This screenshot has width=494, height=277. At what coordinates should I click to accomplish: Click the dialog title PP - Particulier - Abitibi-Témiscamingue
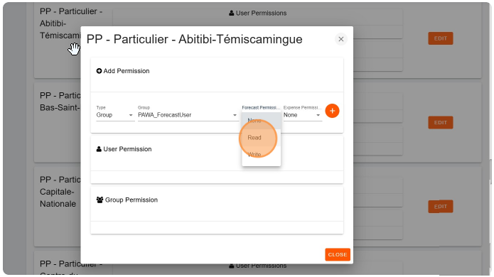pyautogui.click(x=194, y=39)
